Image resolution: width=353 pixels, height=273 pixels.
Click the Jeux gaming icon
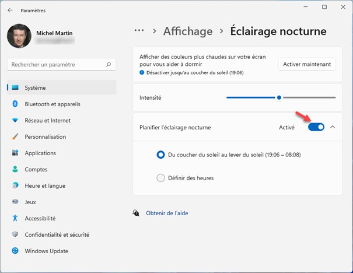click(15, 202)
